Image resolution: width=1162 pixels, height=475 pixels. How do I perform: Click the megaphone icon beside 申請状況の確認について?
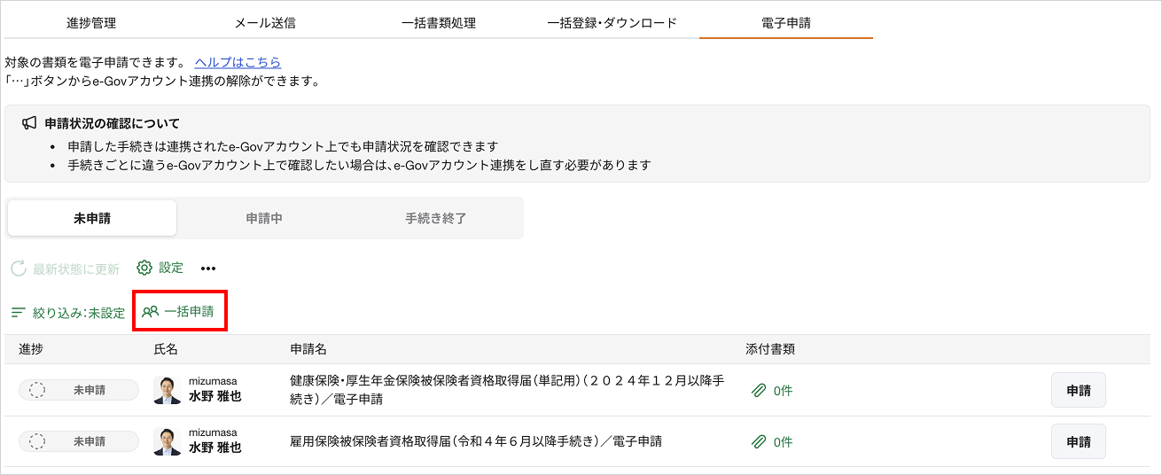pyautogui.click(x=29, y=123)
